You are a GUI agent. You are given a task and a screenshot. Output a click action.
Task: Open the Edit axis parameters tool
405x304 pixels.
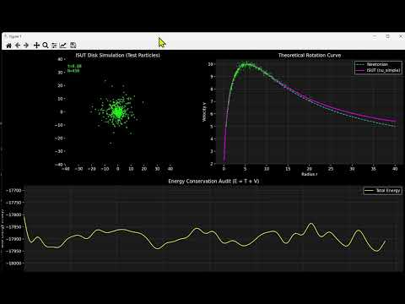(x=63, y=46)
